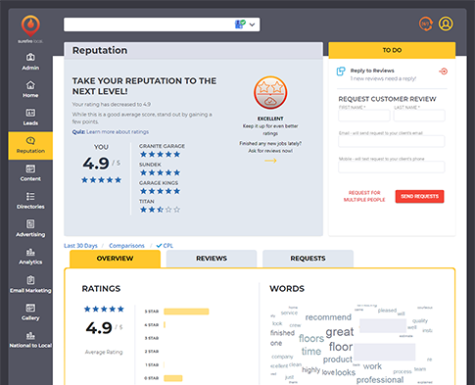
Task: Open the Analytics chart icon
Action: pyautogui.click(x=30, y=252)
